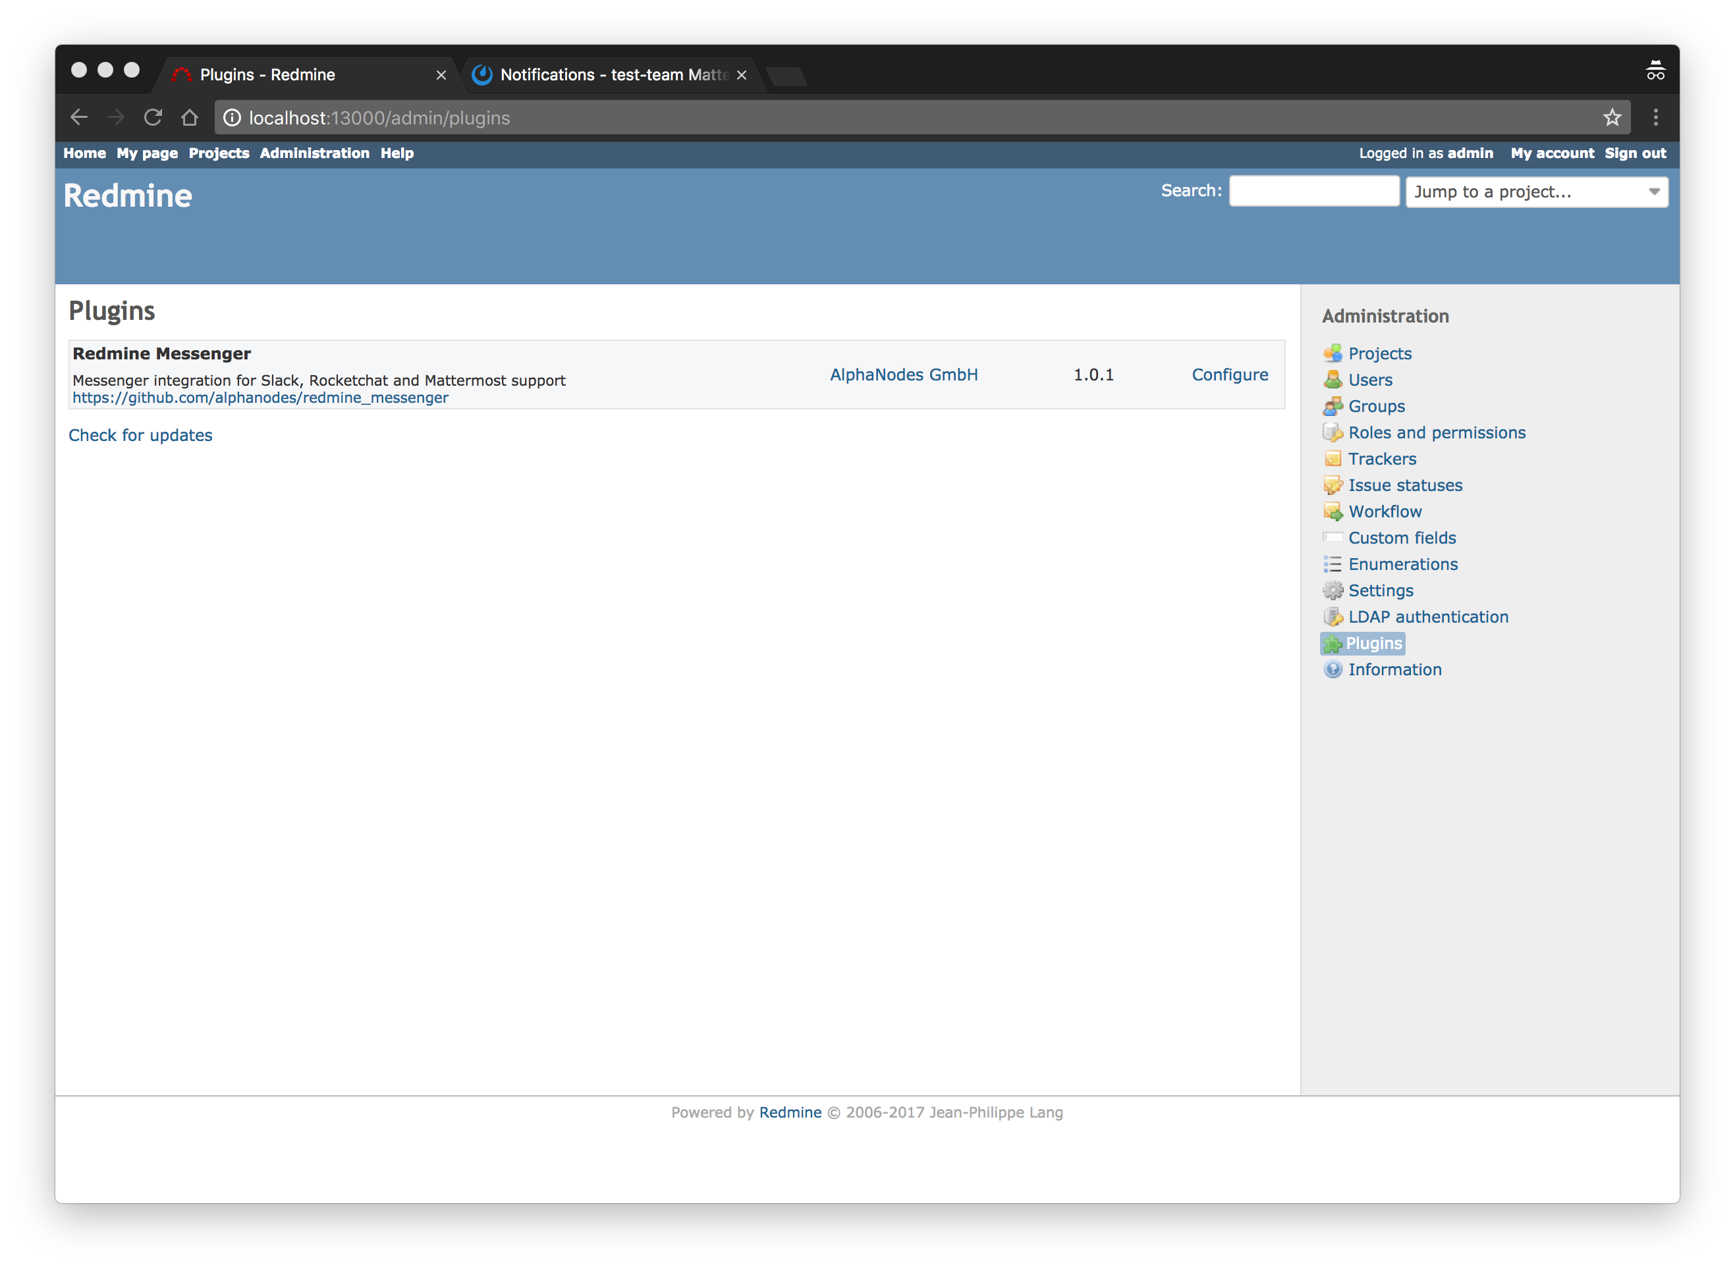This screenshot has width=1735, height=1269.
Task: Open the Administration menu item
Action: point(314,153)
